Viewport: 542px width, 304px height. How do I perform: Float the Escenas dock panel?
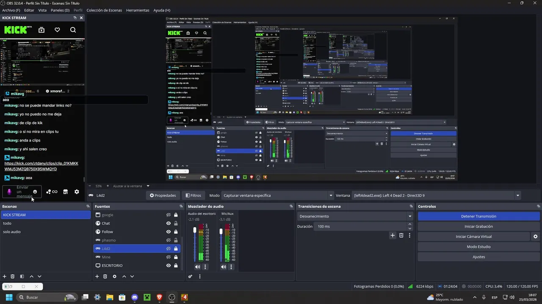tap(88, 206)
